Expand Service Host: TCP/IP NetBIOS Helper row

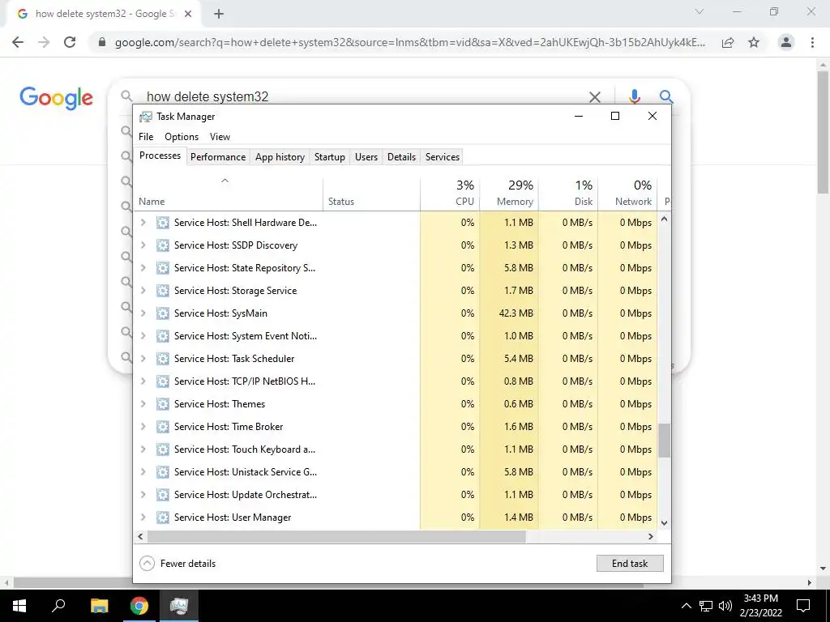[x=143, y=381]
